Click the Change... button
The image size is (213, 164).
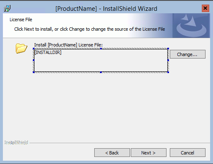(188, 54)
